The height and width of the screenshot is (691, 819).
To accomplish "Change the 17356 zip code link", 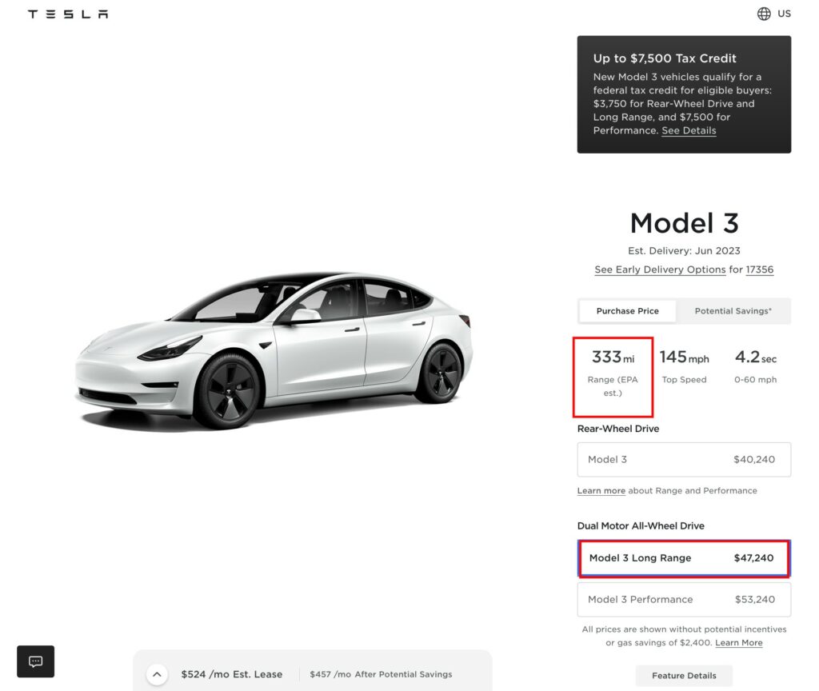I will pos(760,270).
